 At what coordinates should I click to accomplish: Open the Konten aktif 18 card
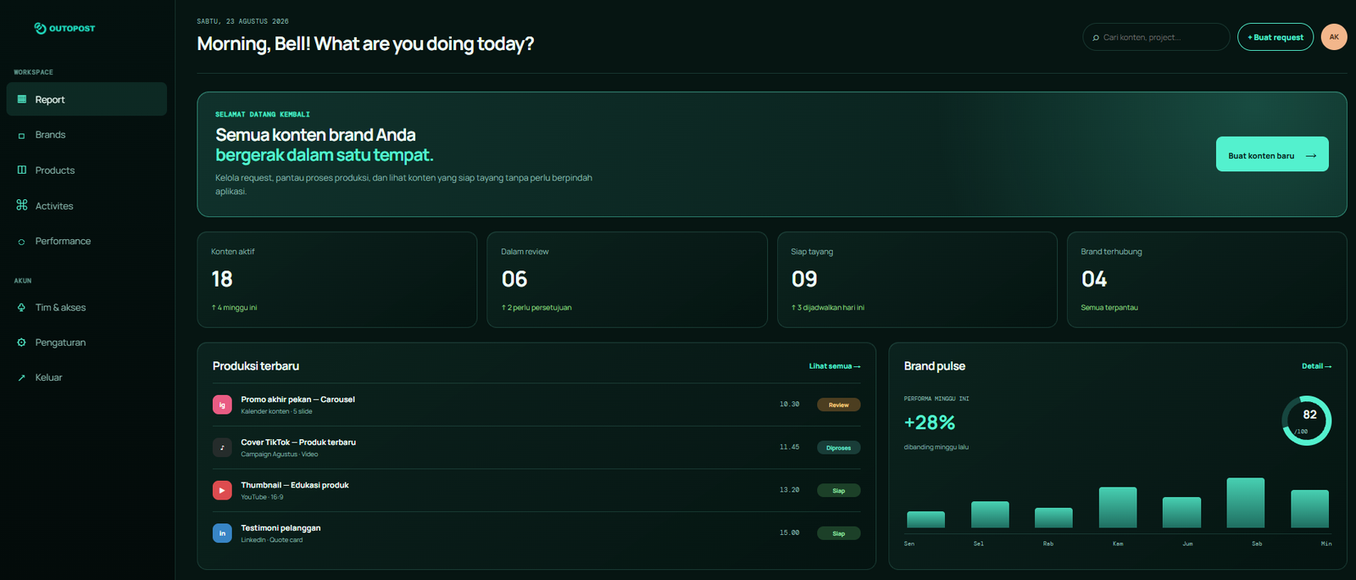coord(337,280)
